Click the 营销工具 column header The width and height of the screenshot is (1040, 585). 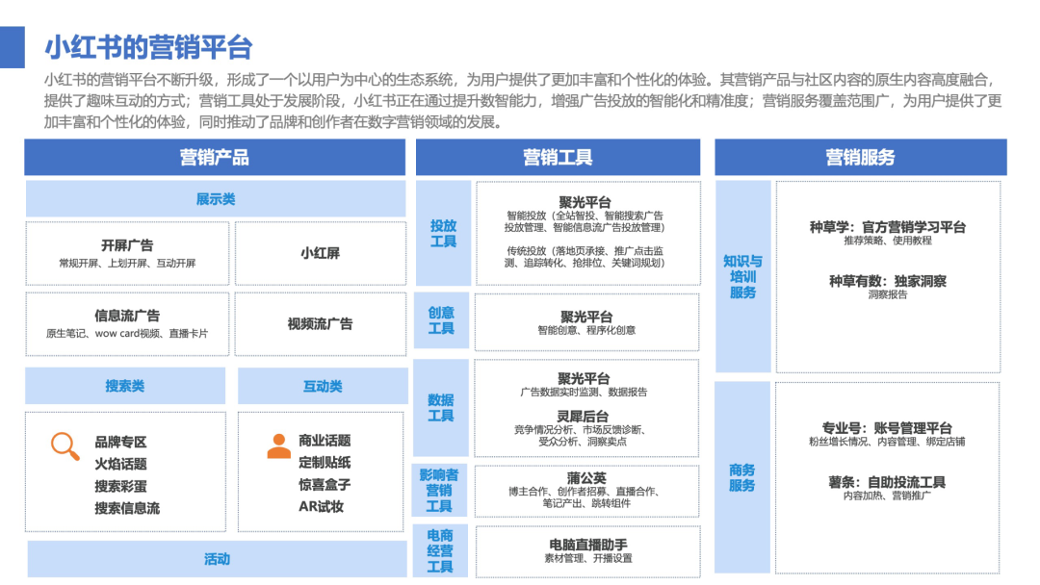click(558, 158)
